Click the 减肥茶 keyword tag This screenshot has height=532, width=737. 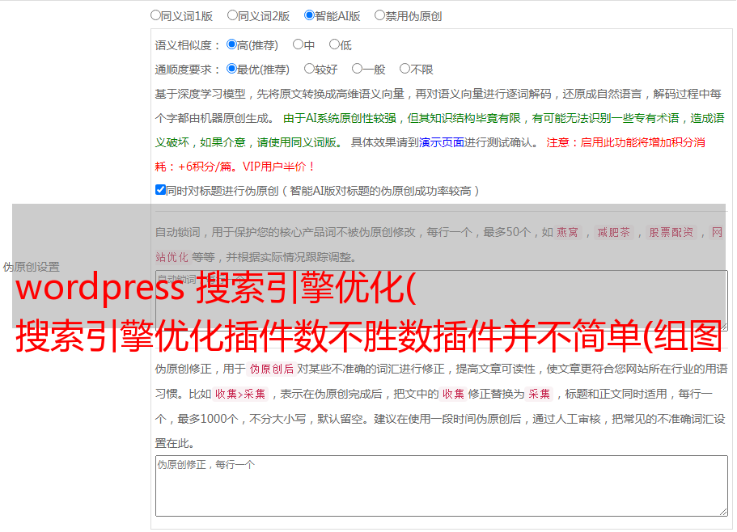click(x=613, y=232)
